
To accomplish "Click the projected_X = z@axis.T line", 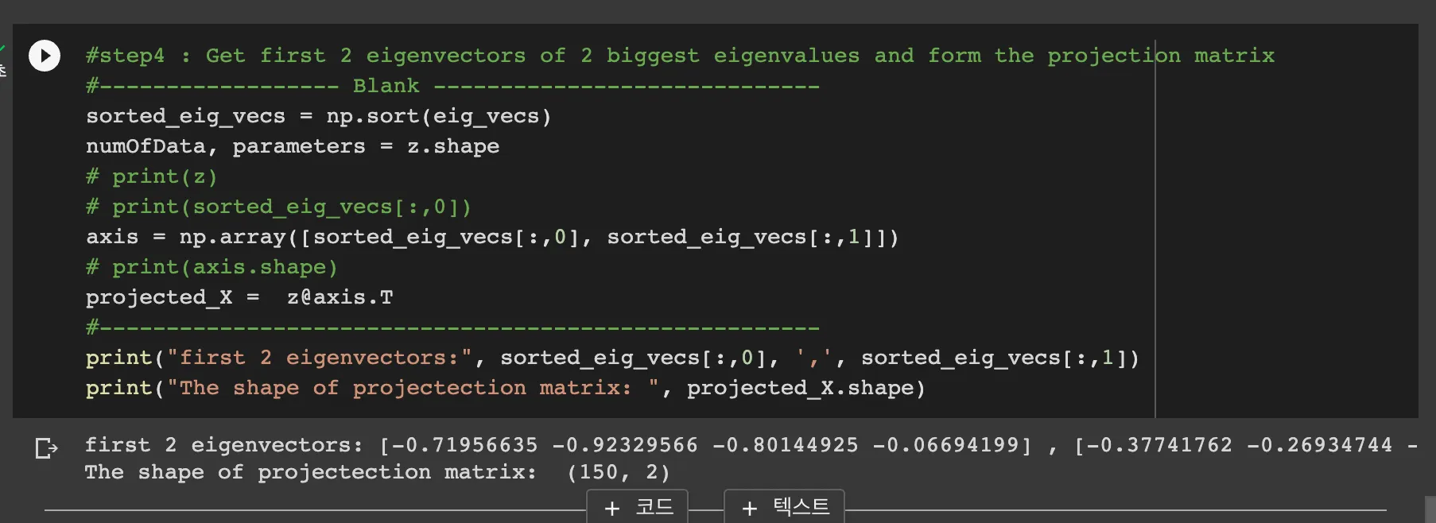I will [x=239, y=297].
